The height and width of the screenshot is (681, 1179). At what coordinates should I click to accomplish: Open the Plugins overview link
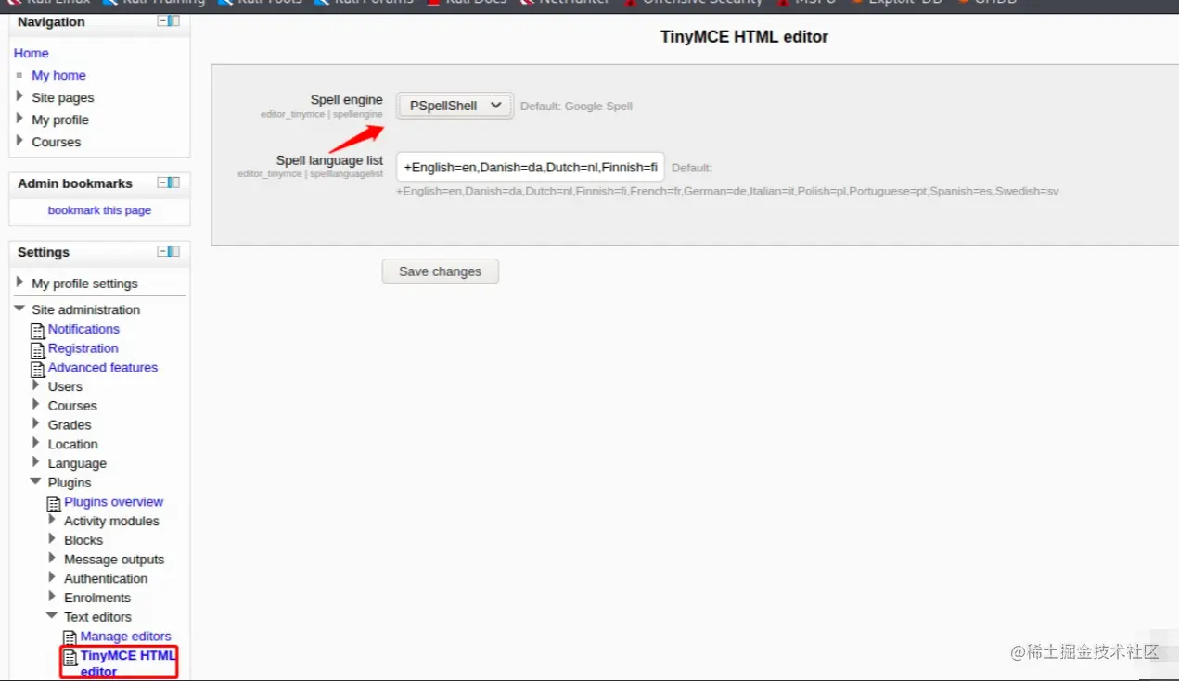113,501
